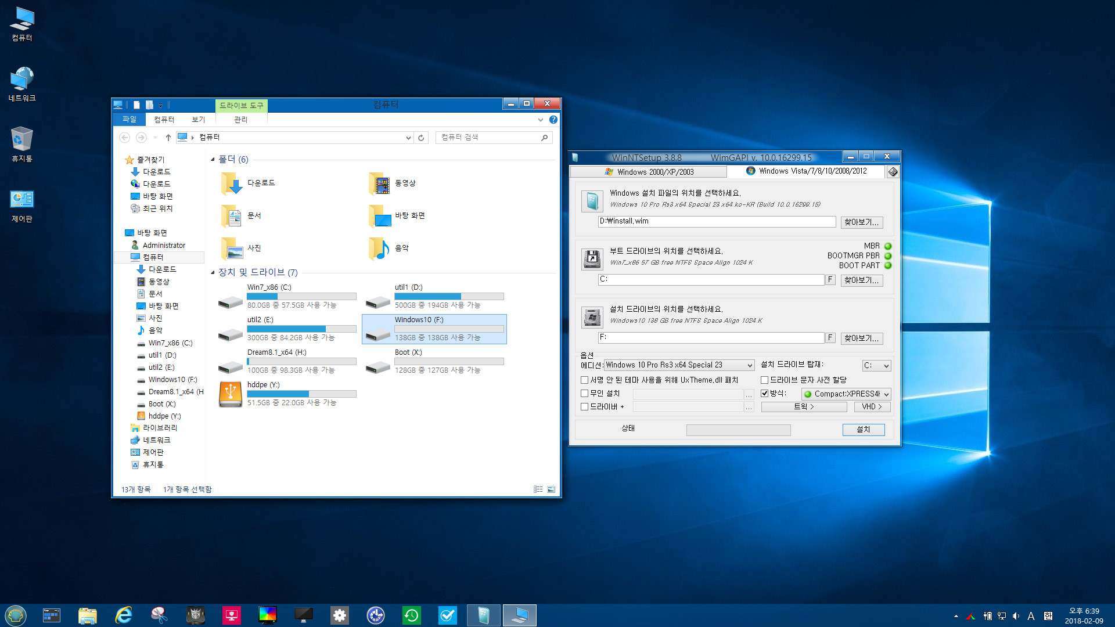Click the F format button beside boot drive
1115x627 pixels.
(830, 280)
